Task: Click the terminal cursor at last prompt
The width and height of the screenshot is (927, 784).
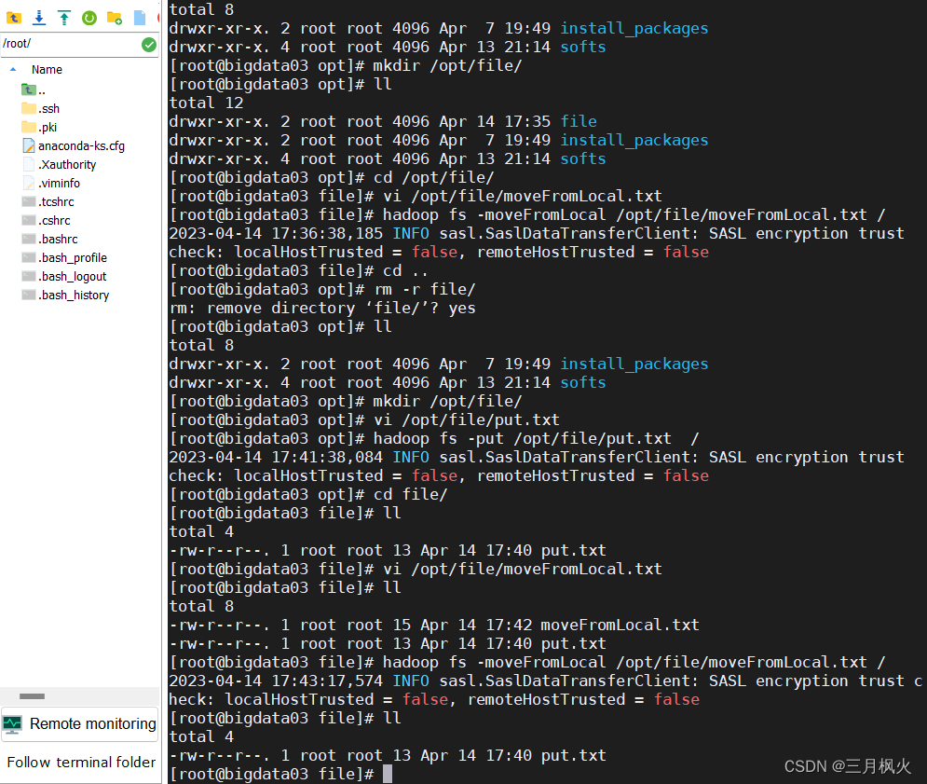Action: [x=388, y=774]
